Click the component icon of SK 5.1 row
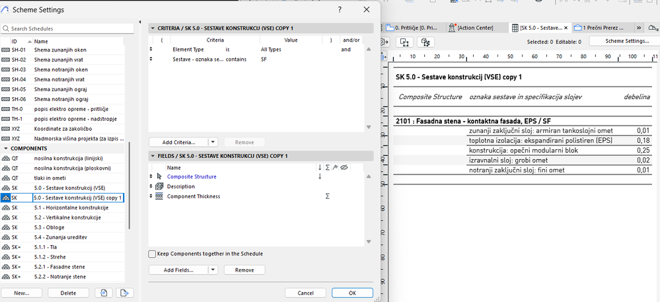The image size is (660, 302). 5,208
